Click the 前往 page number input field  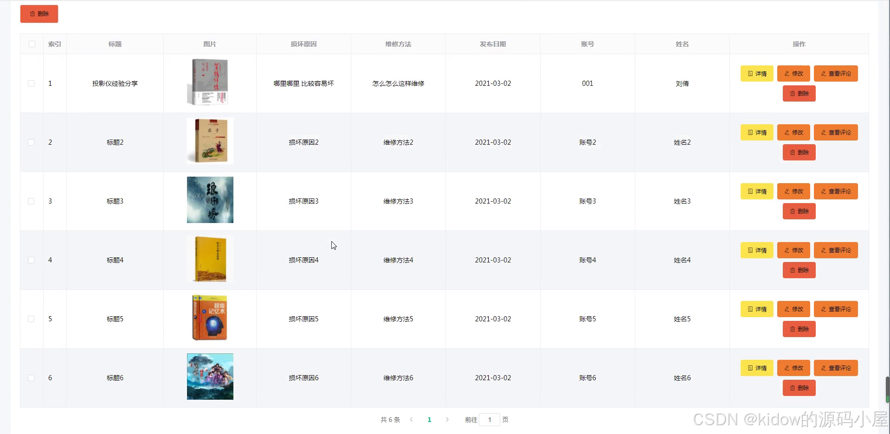pyautogui.click(x=490, y=420)
